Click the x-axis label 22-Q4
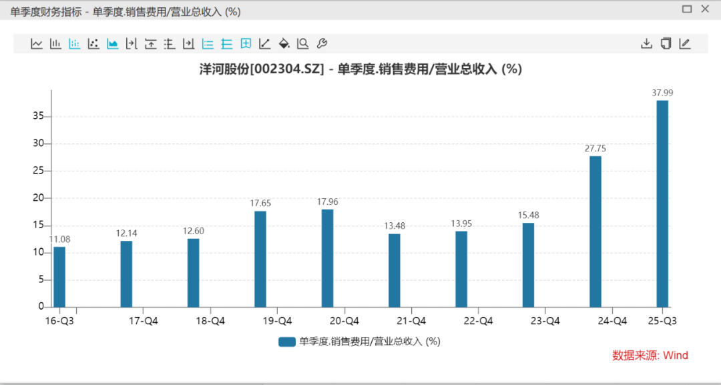721x385 pixels. [479, 321]
